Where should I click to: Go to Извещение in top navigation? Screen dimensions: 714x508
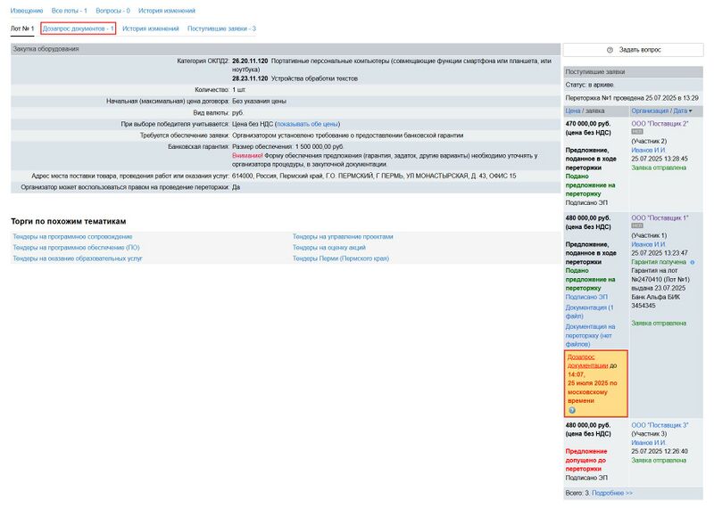27,11
